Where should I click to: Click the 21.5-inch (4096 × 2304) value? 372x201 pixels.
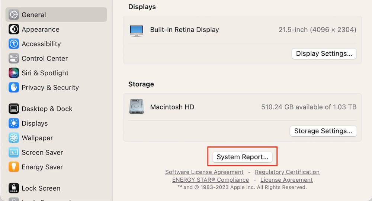317,30
